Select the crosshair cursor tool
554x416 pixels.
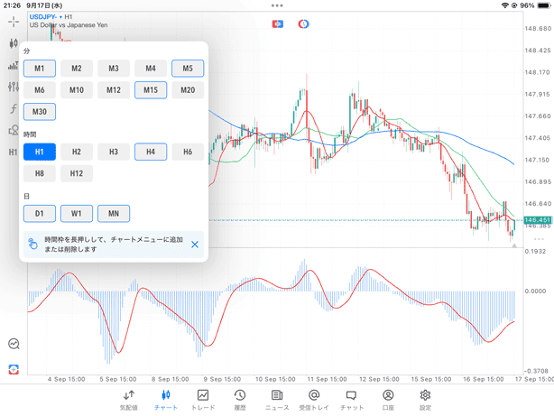14,22
